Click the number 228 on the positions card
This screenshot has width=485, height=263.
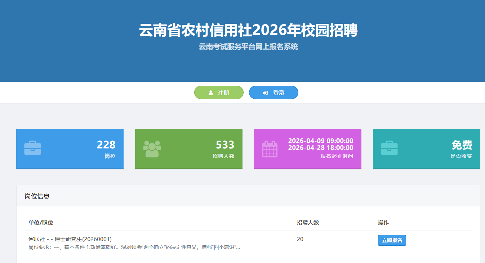tap(107, 145)
